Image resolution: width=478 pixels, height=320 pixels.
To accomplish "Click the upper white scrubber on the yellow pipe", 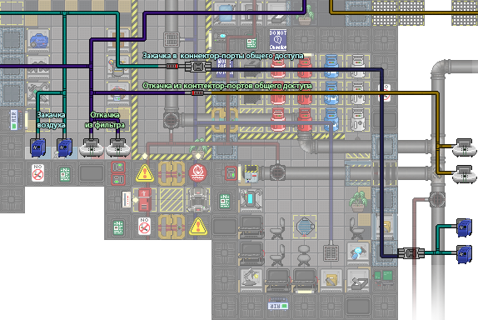I will click(x=464, y=147).
